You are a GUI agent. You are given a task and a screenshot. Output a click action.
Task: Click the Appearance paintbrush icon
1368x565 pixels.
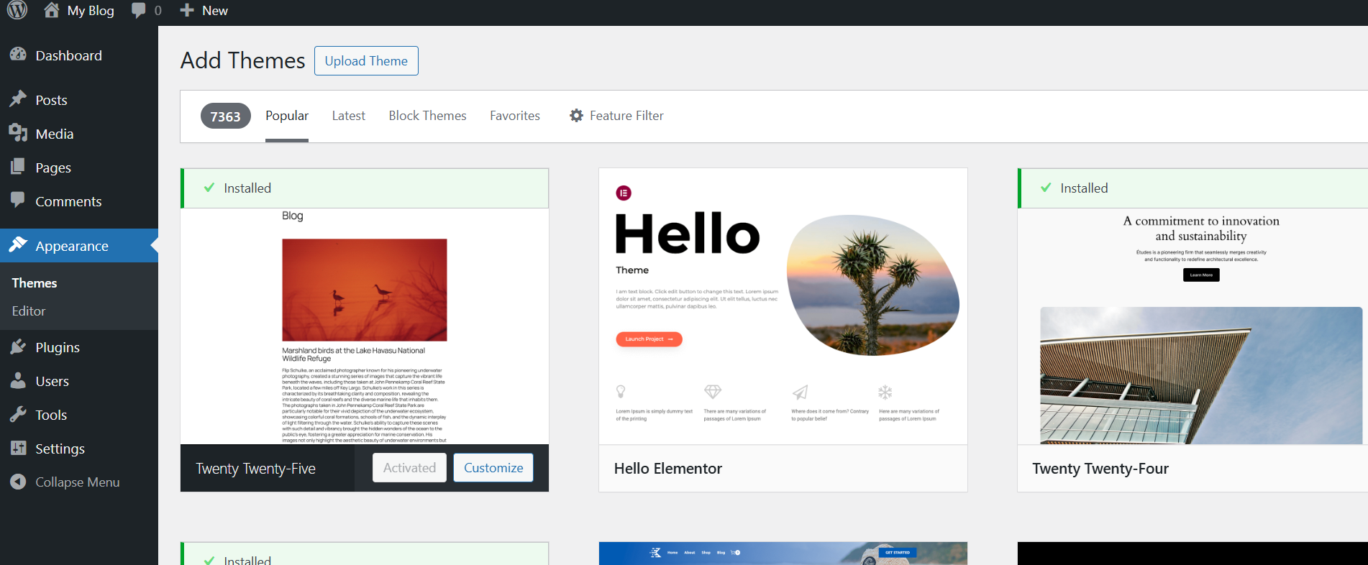18,245
